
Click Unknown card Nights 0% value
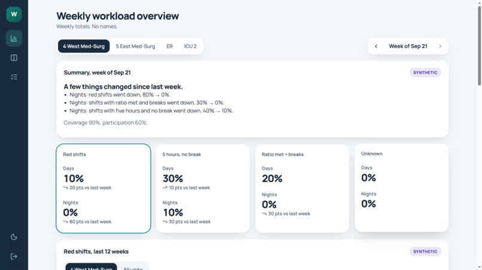click(368, 204)
